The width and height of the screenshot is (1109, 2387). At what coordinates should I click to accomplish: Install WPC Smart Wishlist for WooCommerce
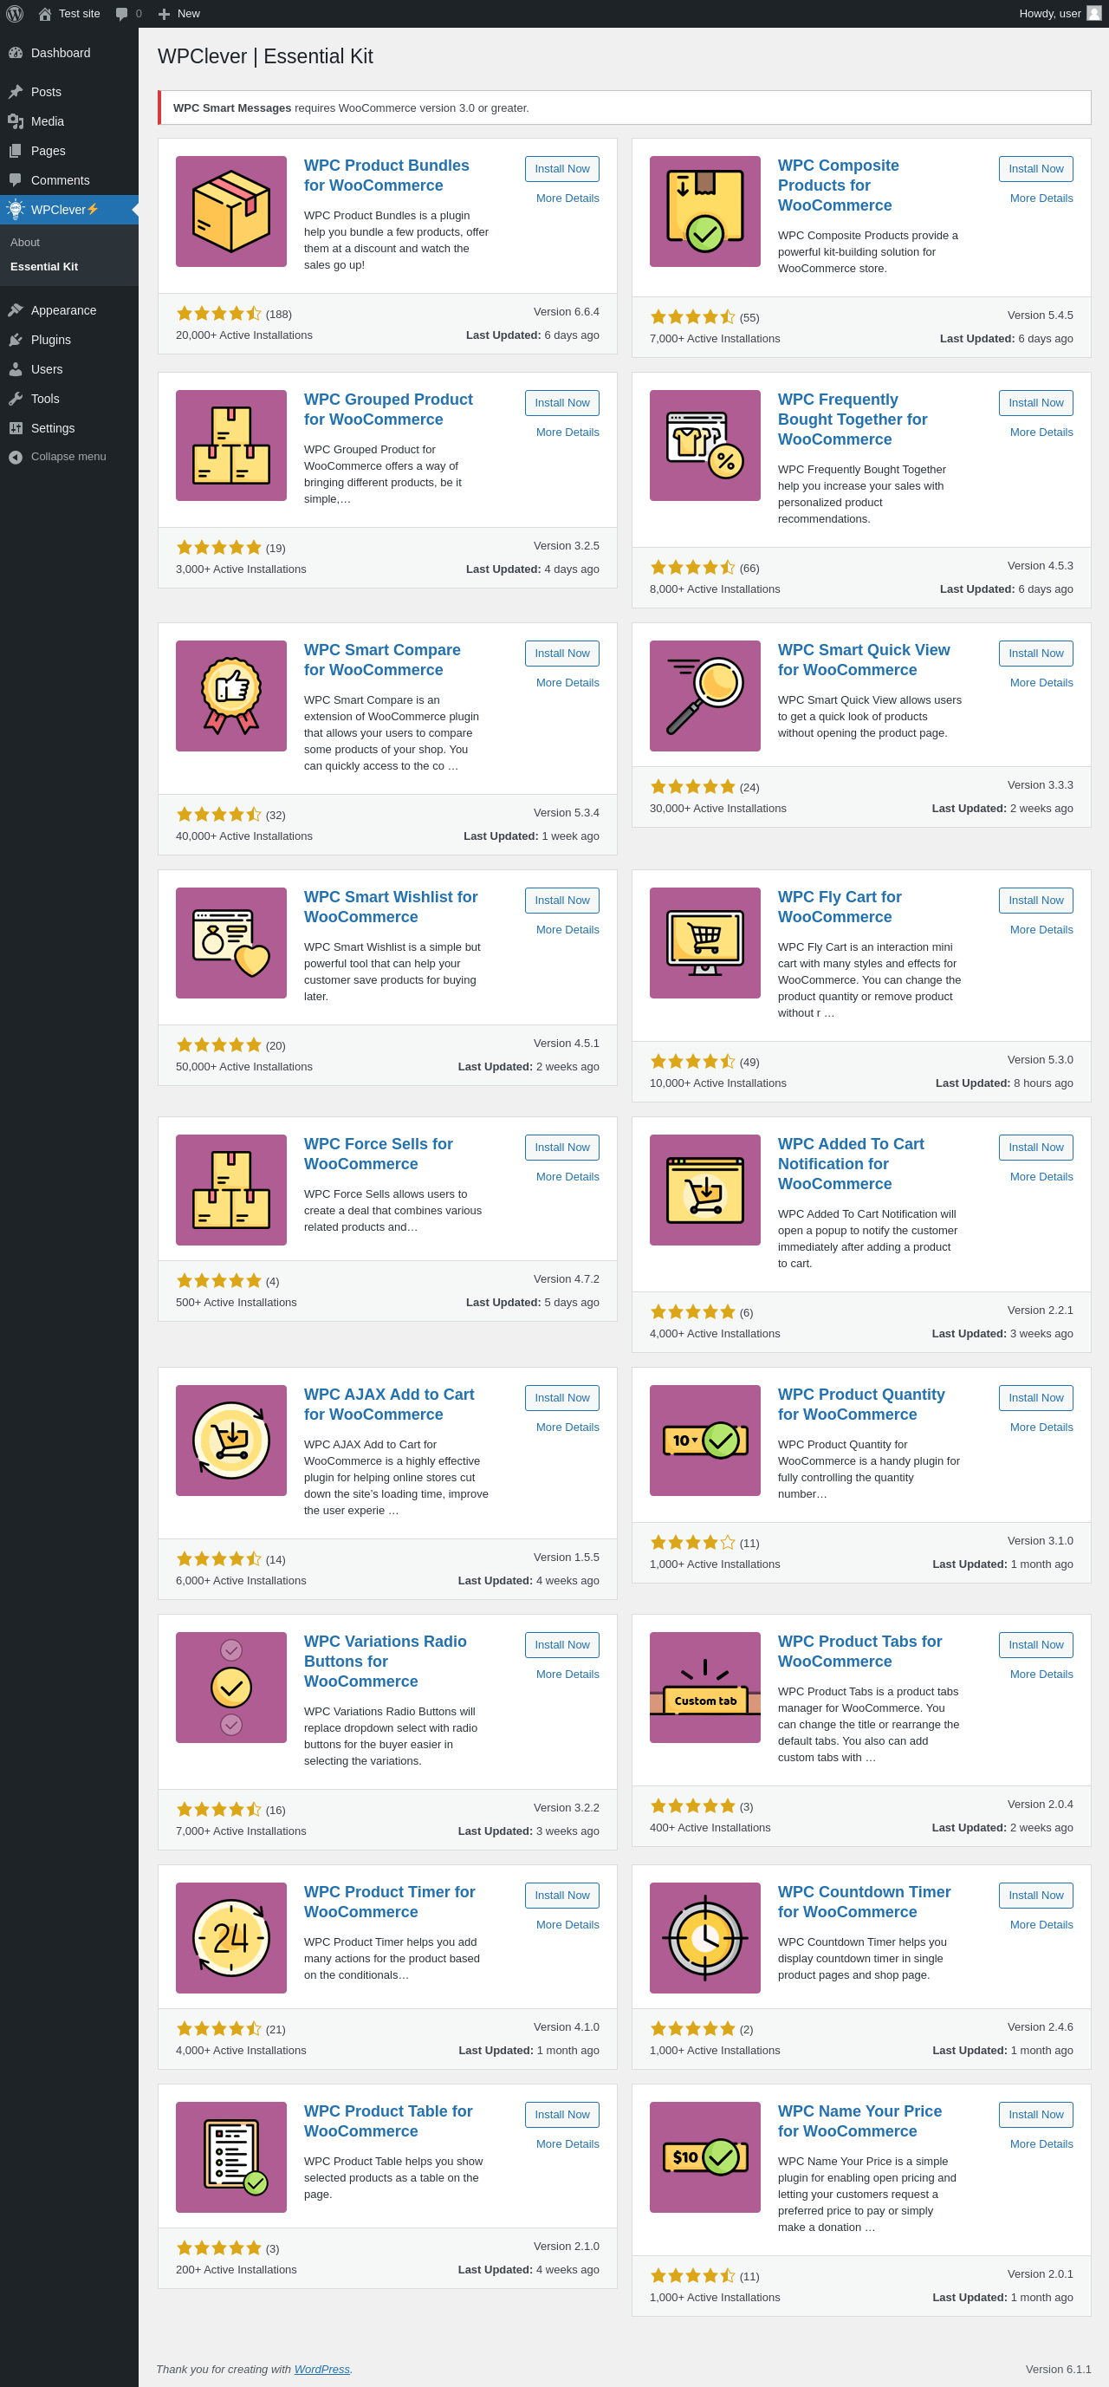[562, 901]
